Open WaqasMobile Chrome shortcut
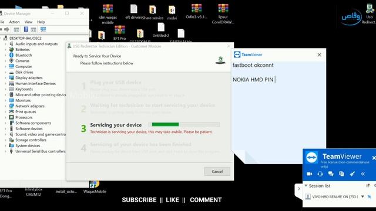The width and height of the screenshot is (376, 211). click(x=95, y=187)
